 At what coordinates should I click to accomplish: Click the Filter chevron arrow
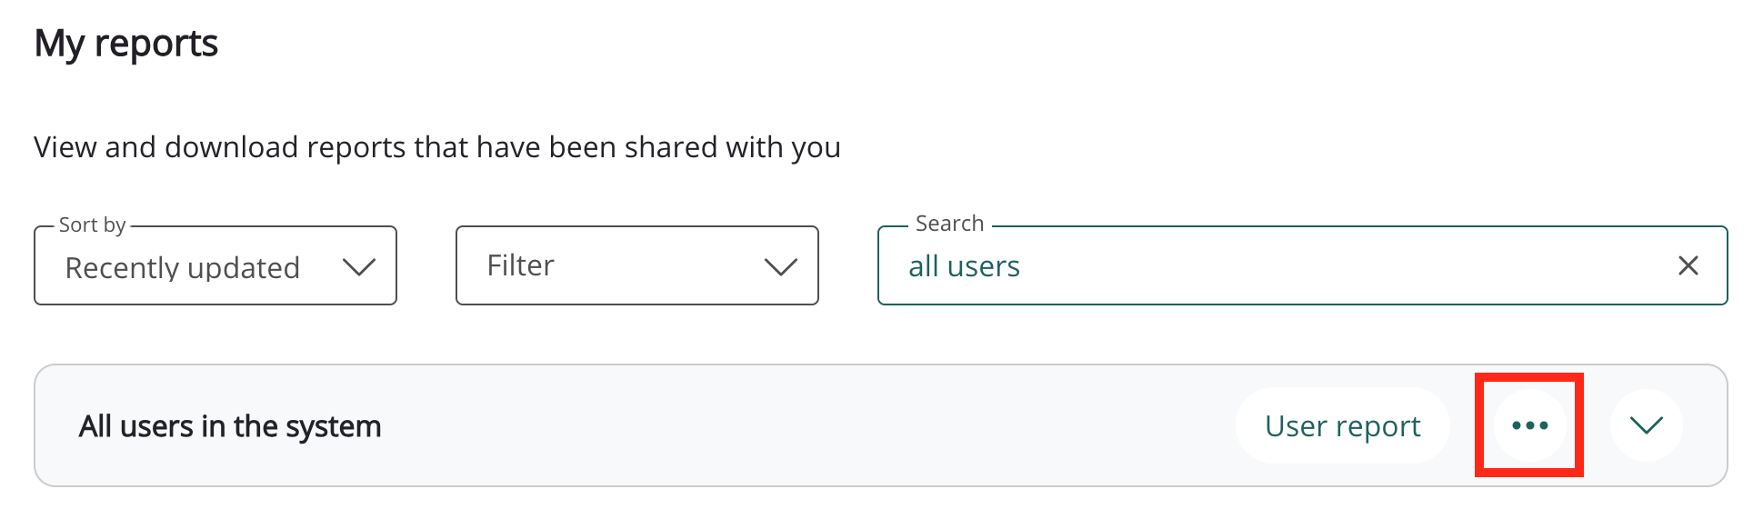point(780,266)
